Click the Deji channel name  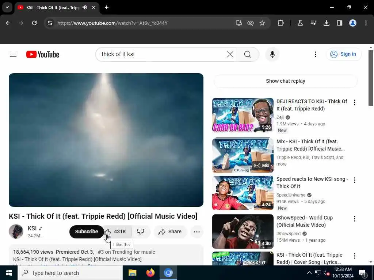pyautogui.click(x=280, y=117)
